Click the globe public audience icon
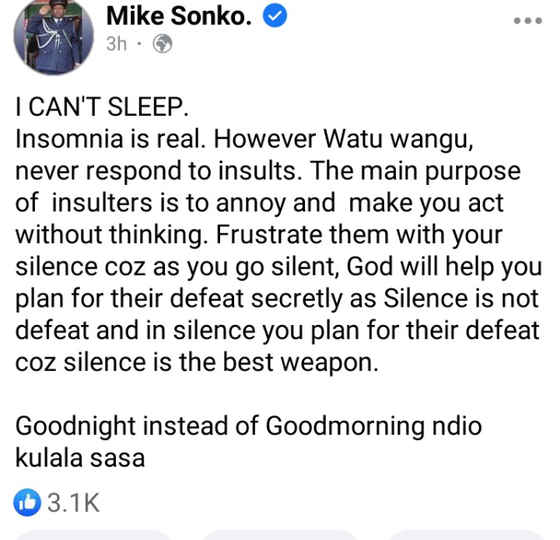 click(x=162, y=44)
